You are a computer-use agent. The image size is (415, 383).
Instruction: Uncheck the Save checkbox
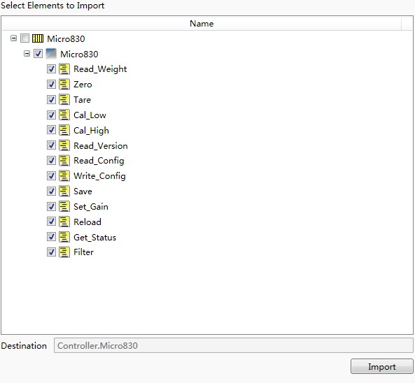[x=51, y=191]
